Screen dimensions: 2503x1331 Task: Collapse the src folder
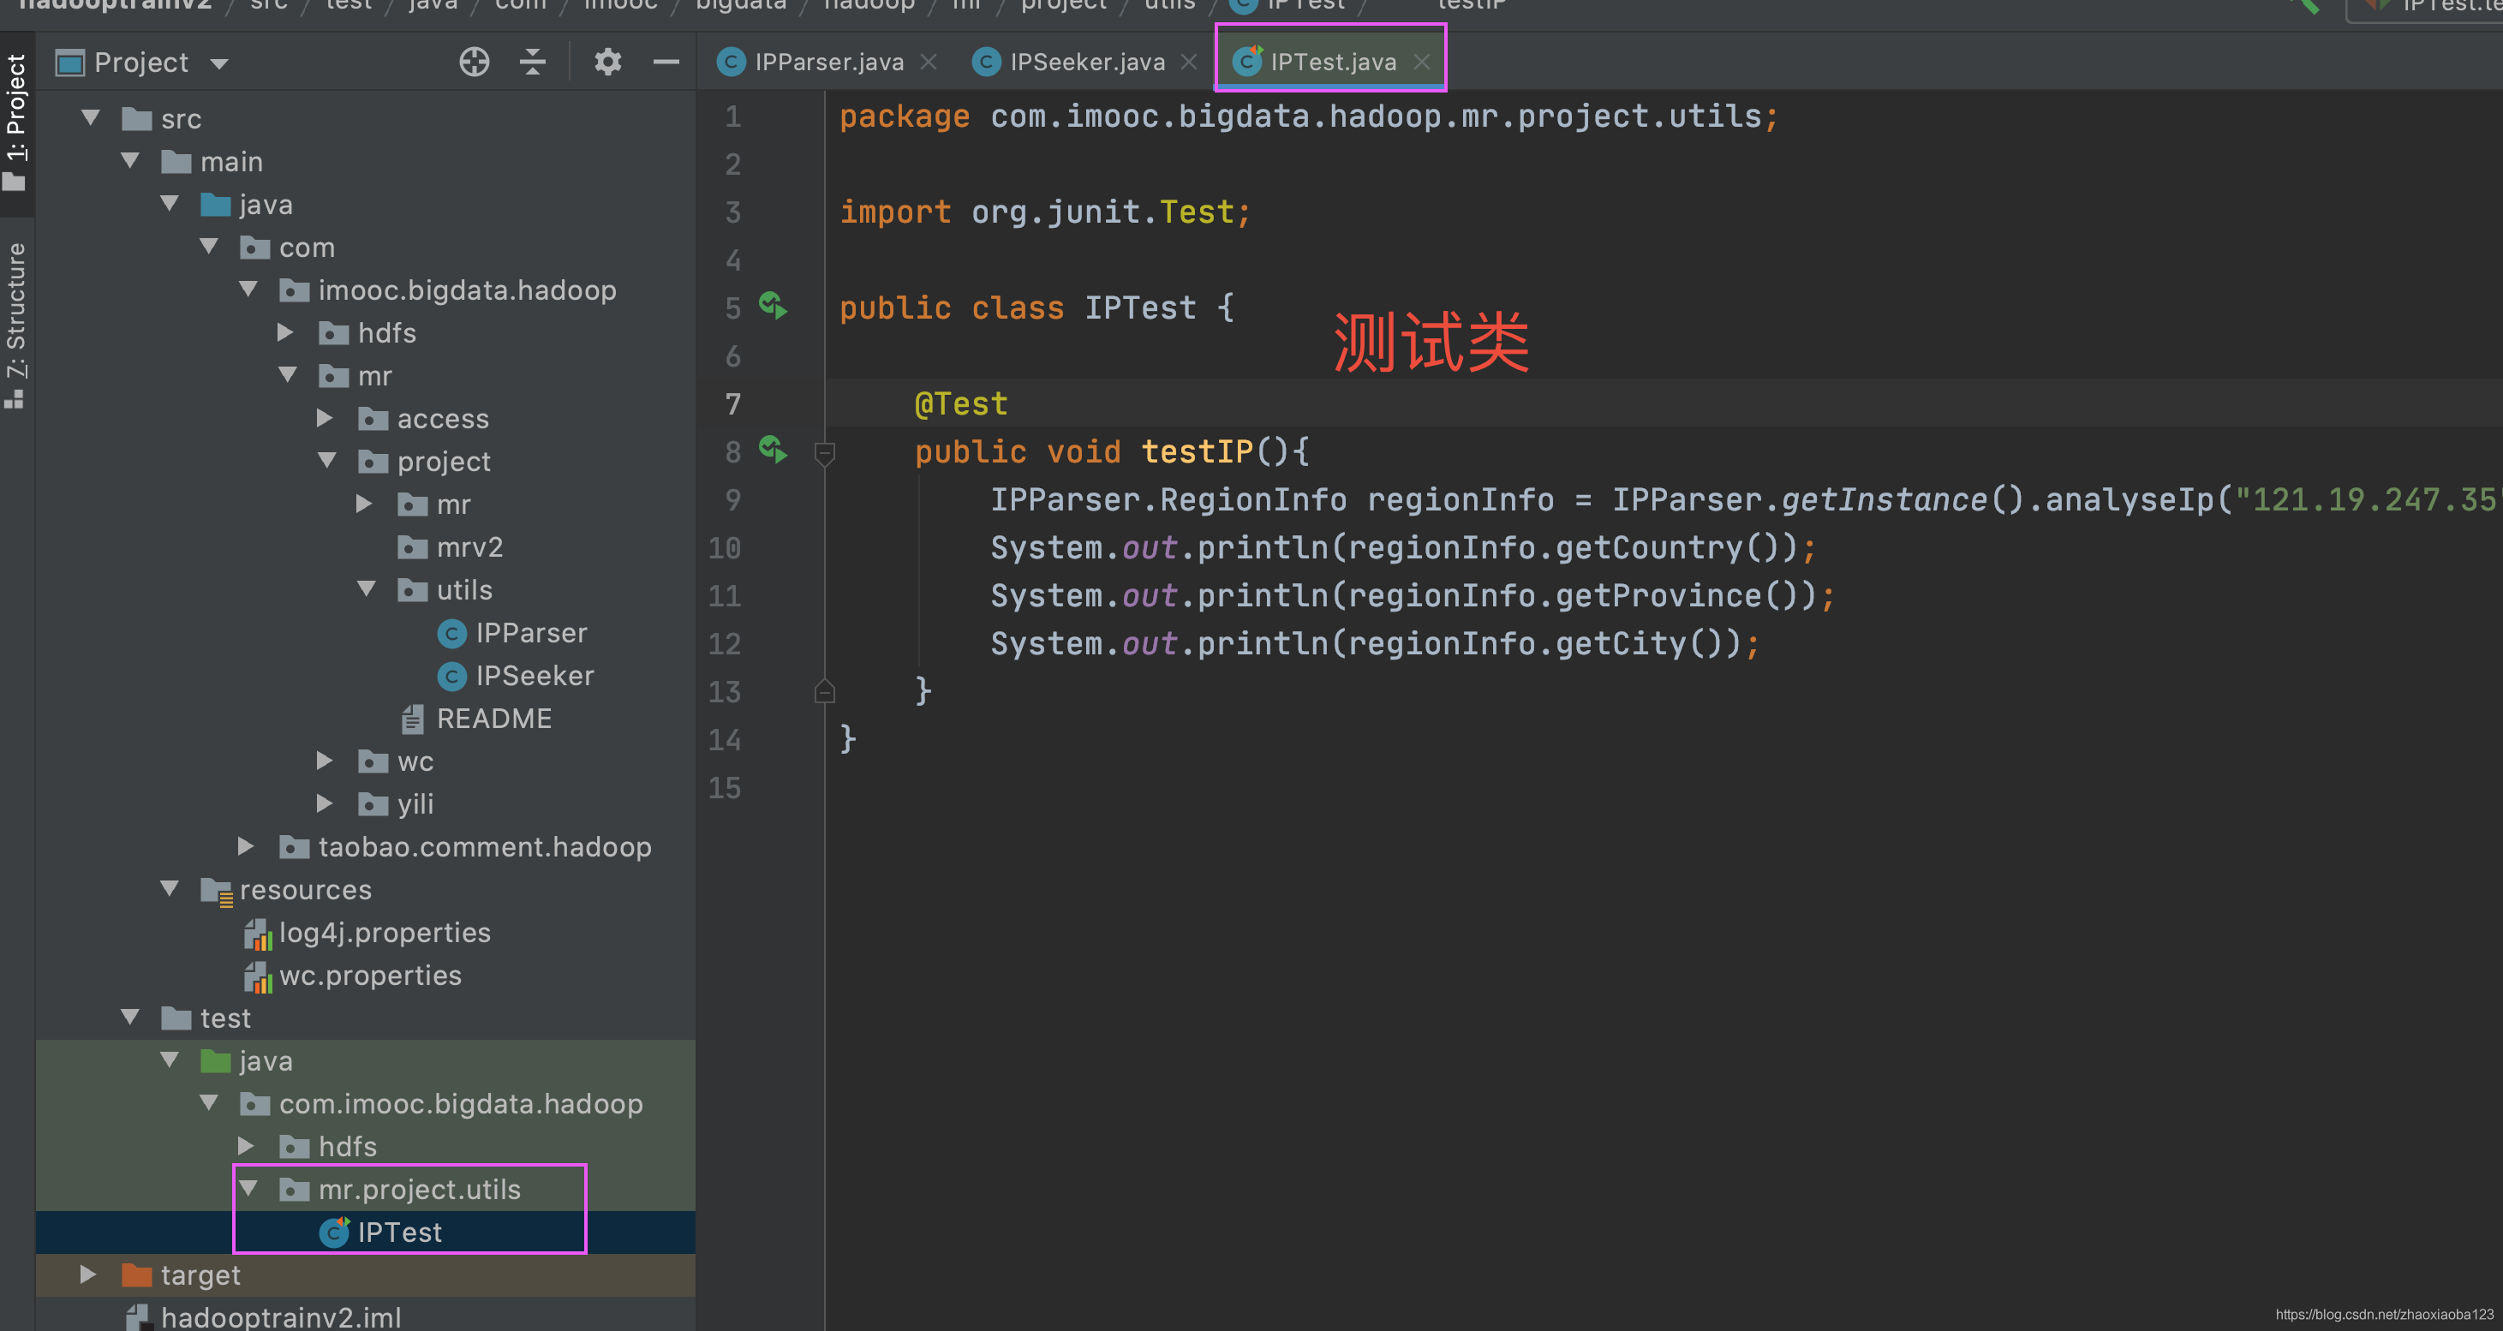click(92, 117)
